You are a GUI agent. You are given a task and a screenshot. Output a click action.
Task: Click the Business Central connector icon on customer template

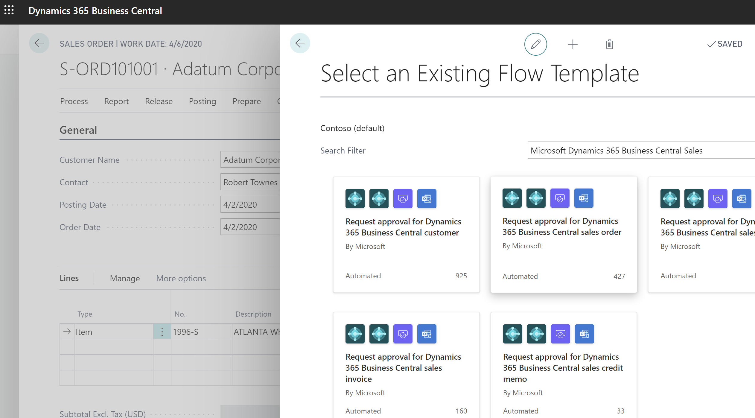[x=355, y=198]
